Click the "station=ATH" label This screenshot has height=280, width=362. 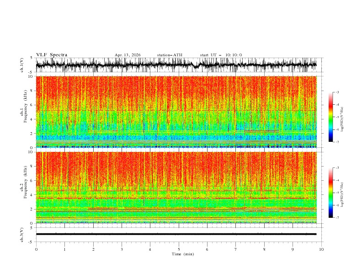pos(170,55)
